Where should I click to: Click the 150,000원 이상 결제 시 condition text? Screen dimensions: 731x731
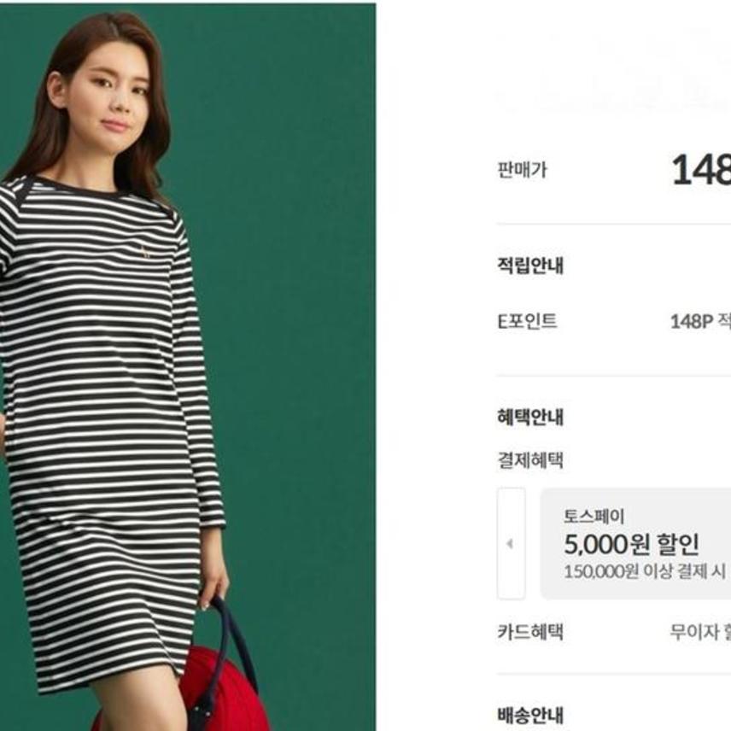(x=645, y=571)
